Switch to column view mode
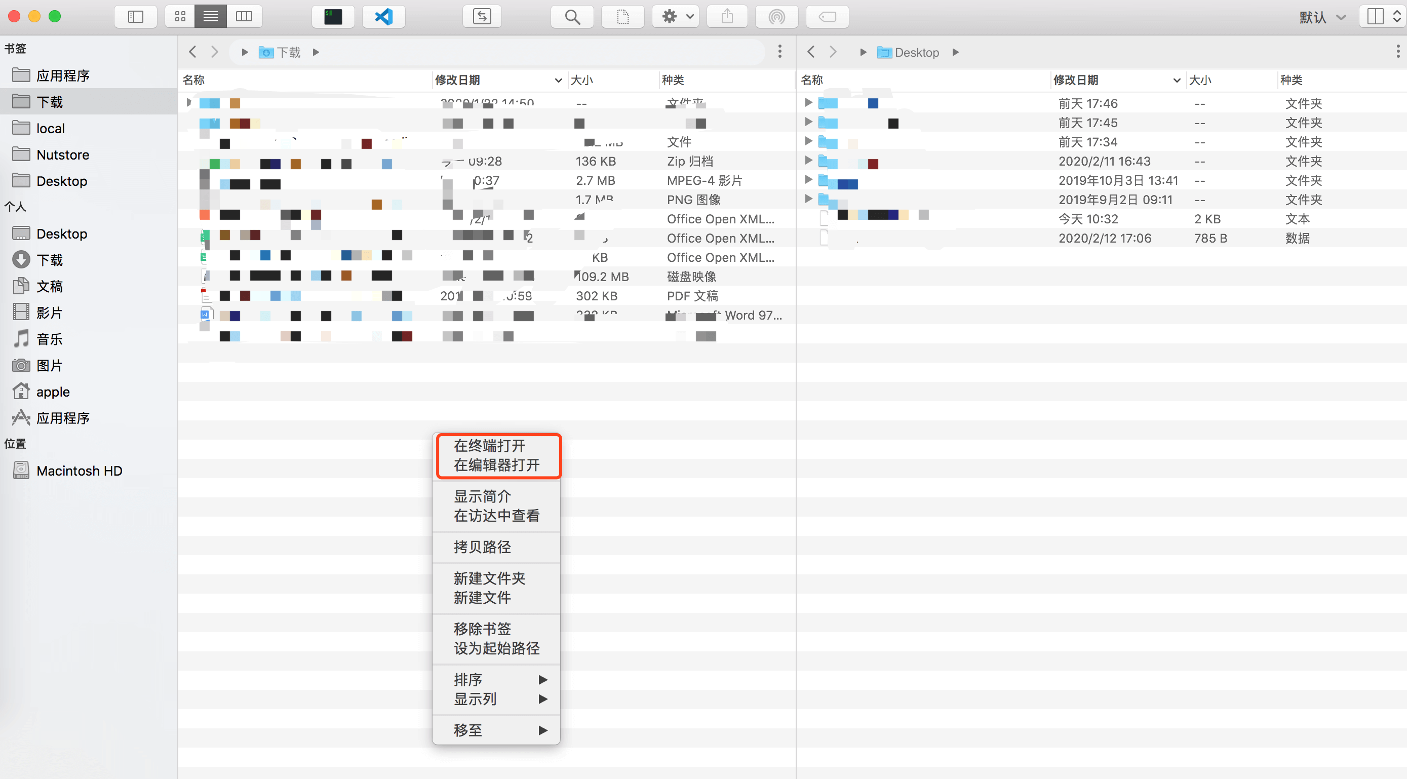This screenshot has height=779, width=1407. [x=244, y=16]
